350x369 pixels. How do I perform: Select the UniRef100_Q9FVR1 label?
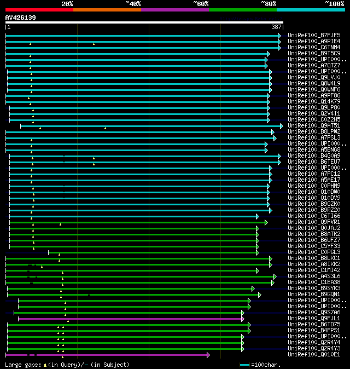click(314, 222)
